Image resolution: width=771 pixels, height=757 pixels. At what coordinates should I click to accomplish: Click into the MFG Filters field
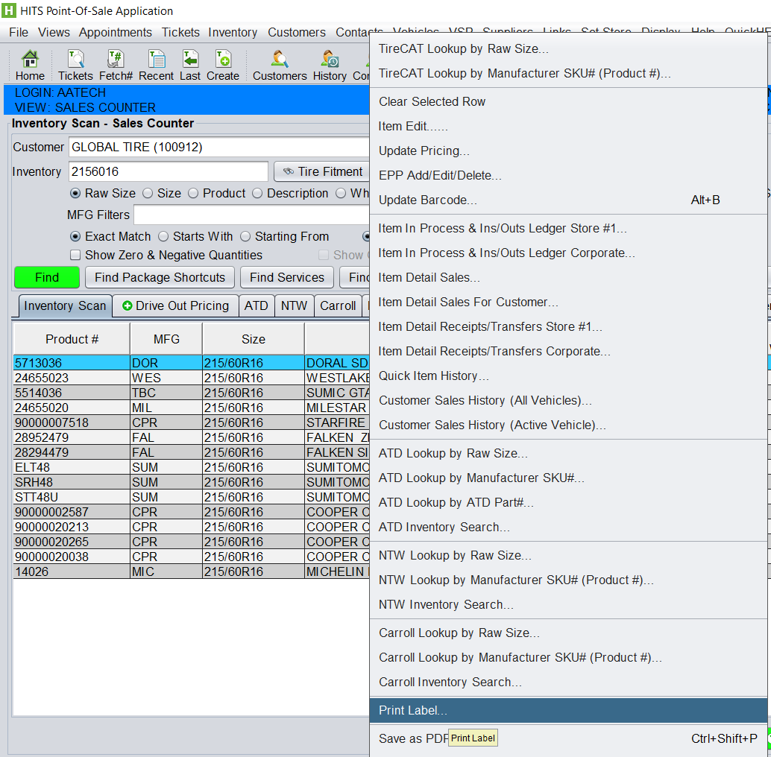(251, 215)
